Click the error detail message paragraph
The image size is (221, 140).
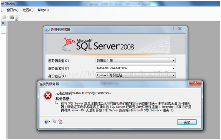pyautogui.click(x=126, y=107)
